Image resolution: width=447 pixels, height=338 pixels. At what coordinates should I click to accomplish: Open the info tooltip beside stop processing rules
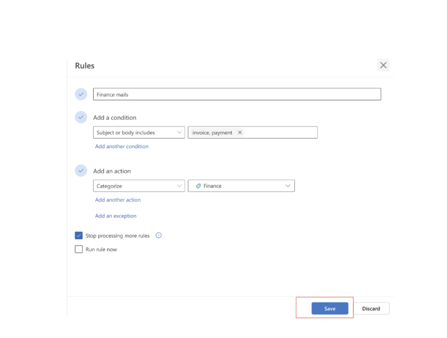point(158,235)
